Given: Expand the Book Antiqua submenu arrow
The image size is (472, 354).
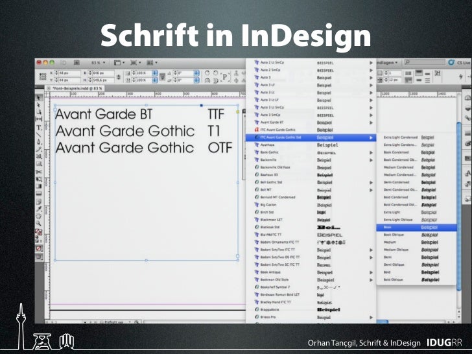Looking at the screenshot, I should [371, 272].
